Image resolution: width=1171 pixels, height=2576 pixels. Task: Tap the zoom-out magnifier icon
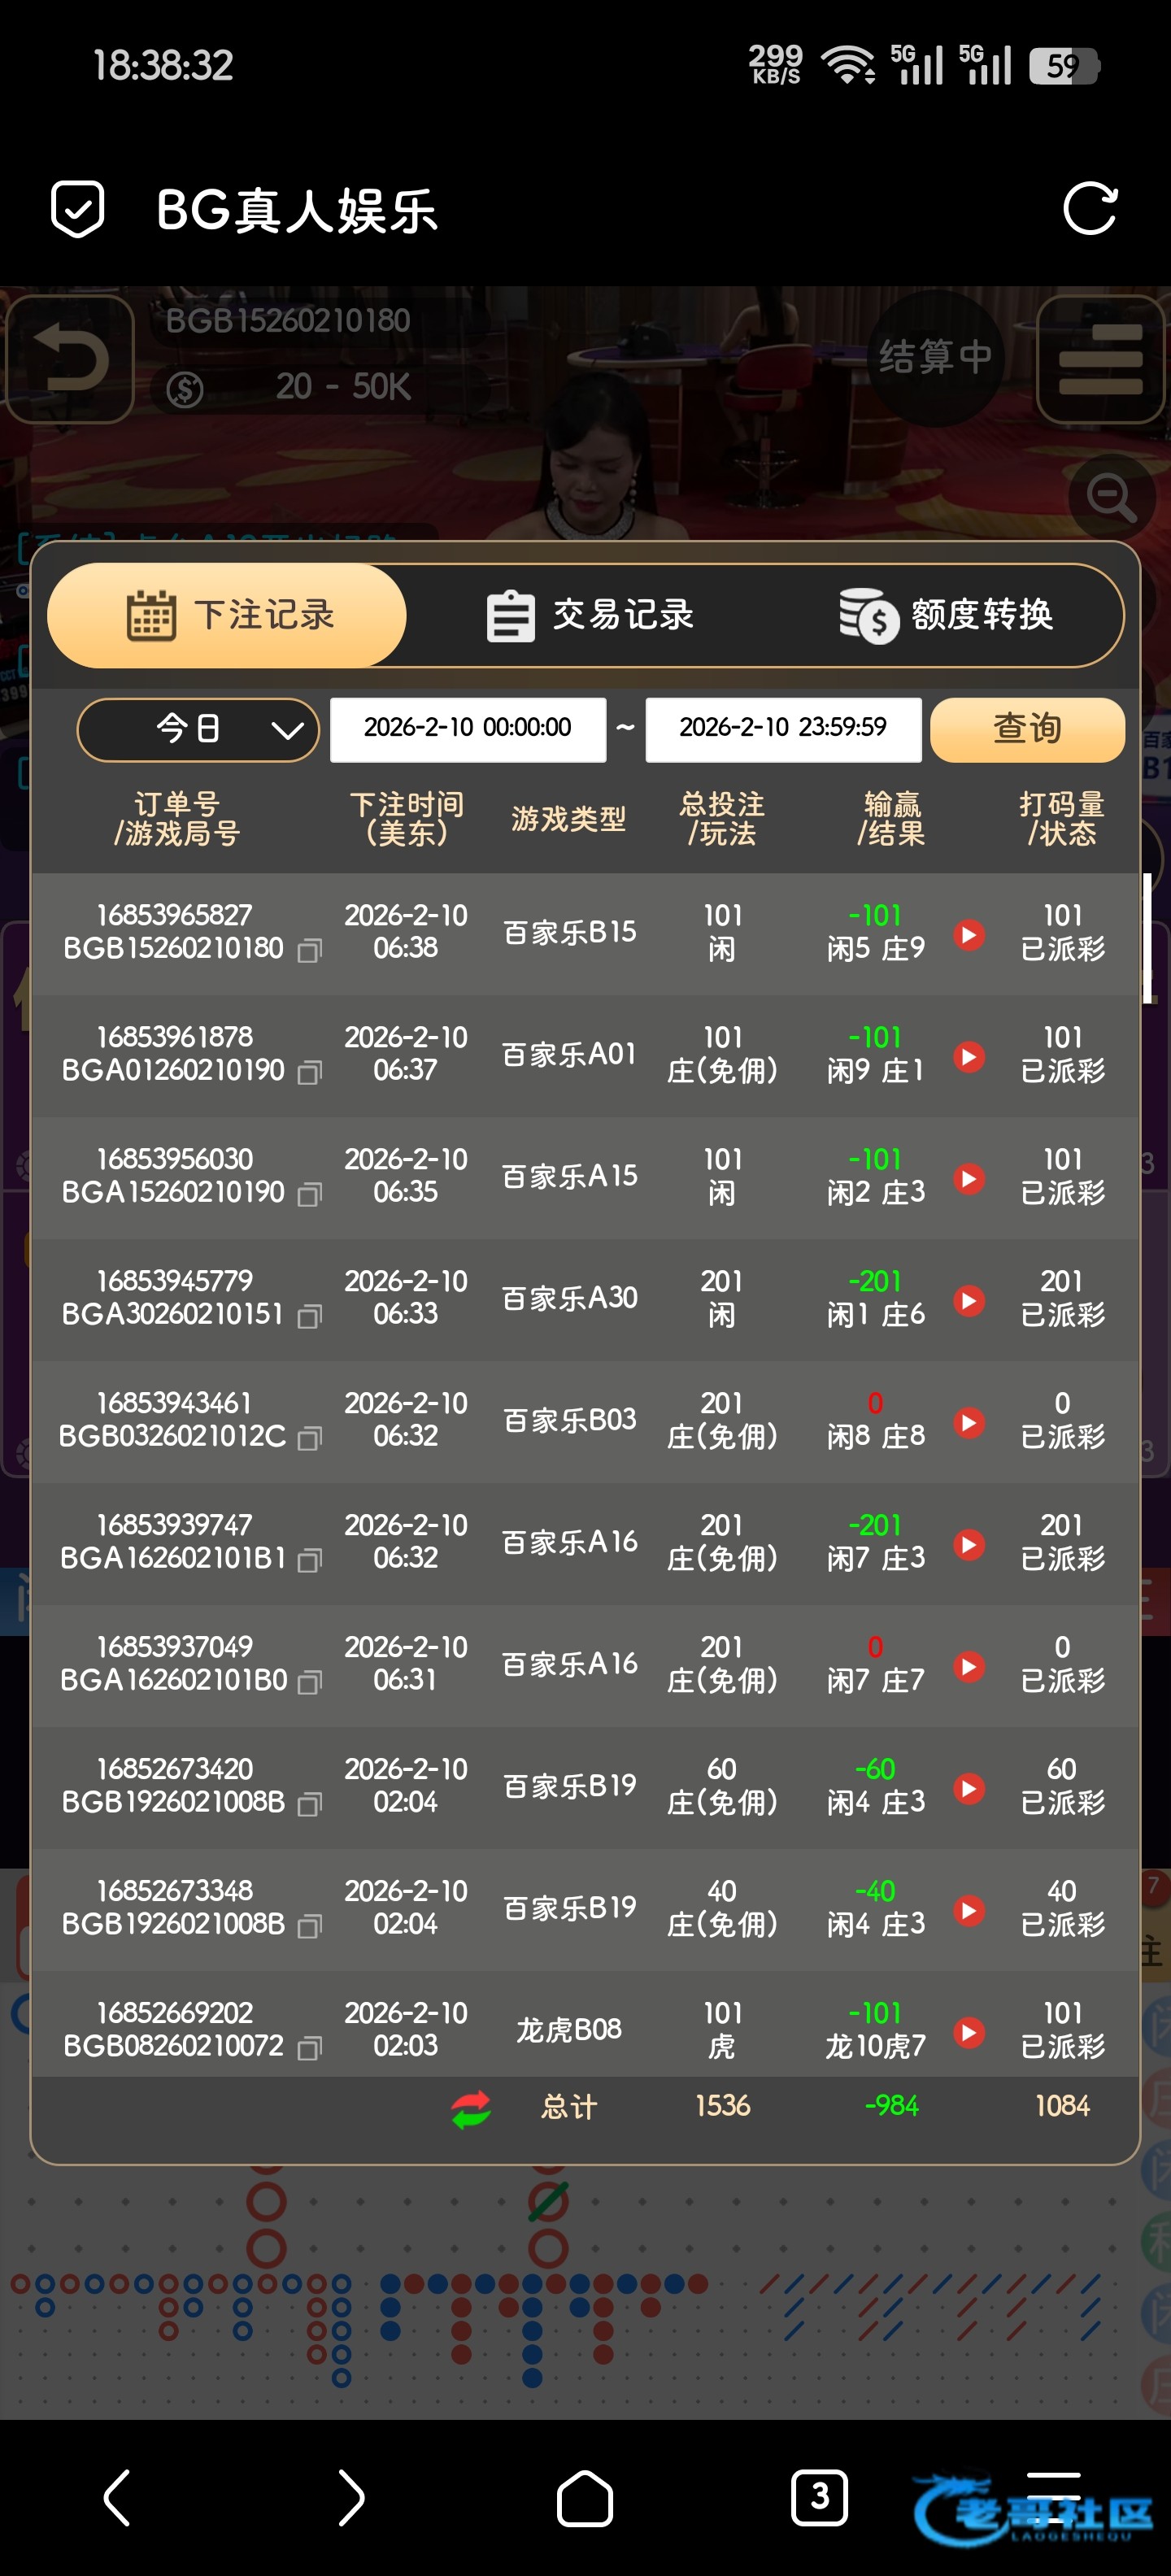pos(1111,497)
